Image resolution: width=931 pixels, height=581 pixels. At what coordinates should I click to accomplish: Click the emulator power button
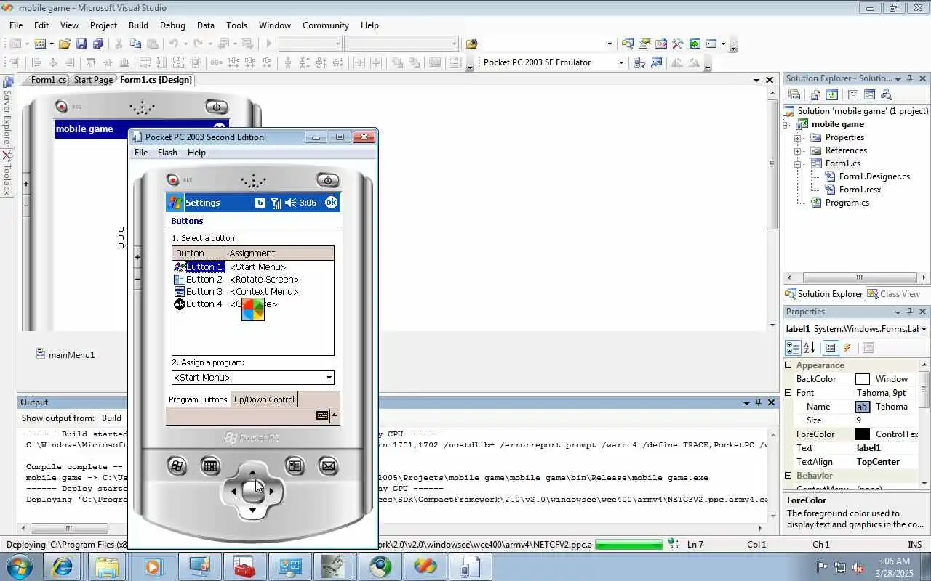pos(327,180)
